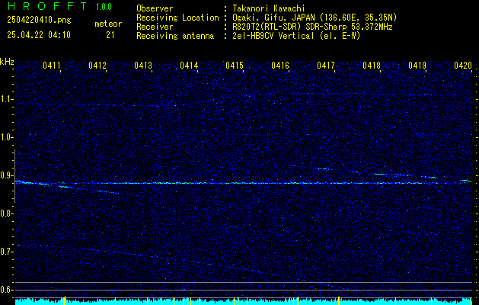
Task: Click the 0418 time marker
Action: point(372,66)
